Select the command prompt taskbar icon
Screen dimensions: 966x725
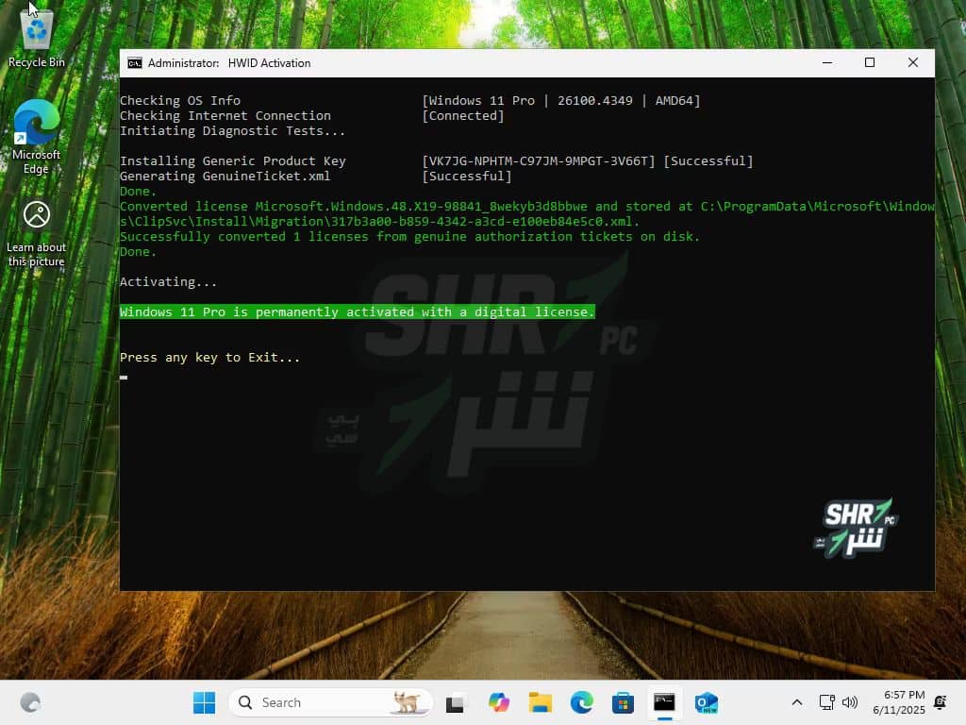(664, 702)
